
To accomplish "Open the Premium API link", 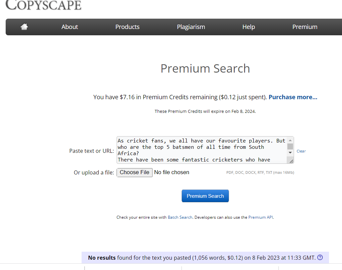I will pyautogui.click(x=261, y=217).
